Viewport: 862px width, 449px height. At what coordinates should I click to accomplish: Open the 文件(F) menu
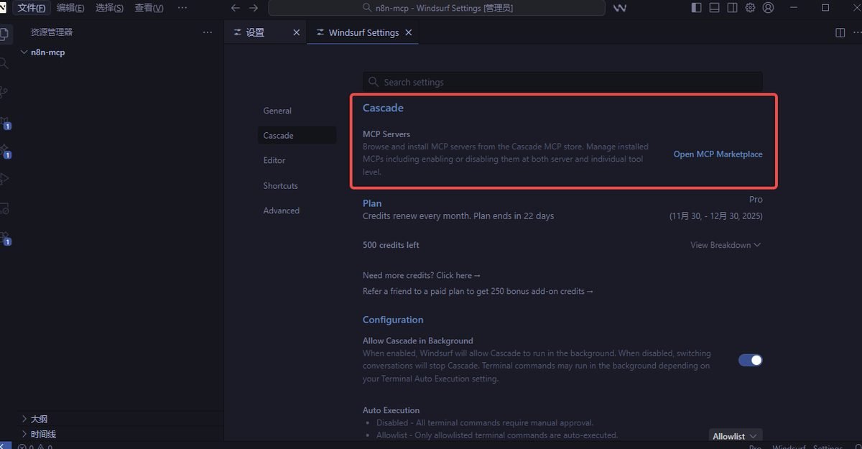[32, 8]
